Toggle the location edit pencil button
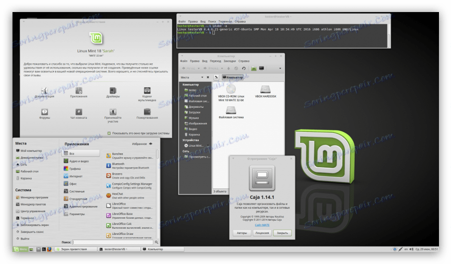Viewport: 451px width, 264px height. (x=216, y=77)
